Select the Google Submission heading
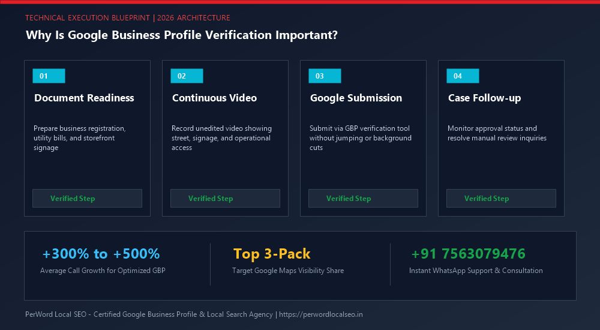Screen dimensions: 600x330 click(x=356, y=98)
